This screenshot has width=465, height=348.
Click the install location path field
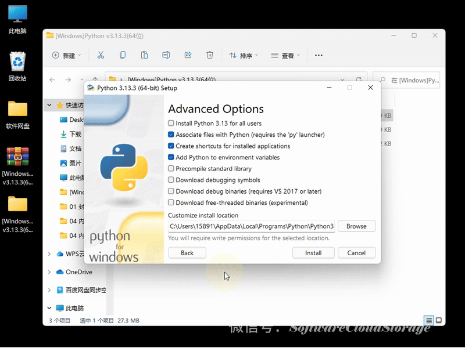pyautogui.click(x=251, y=226)
